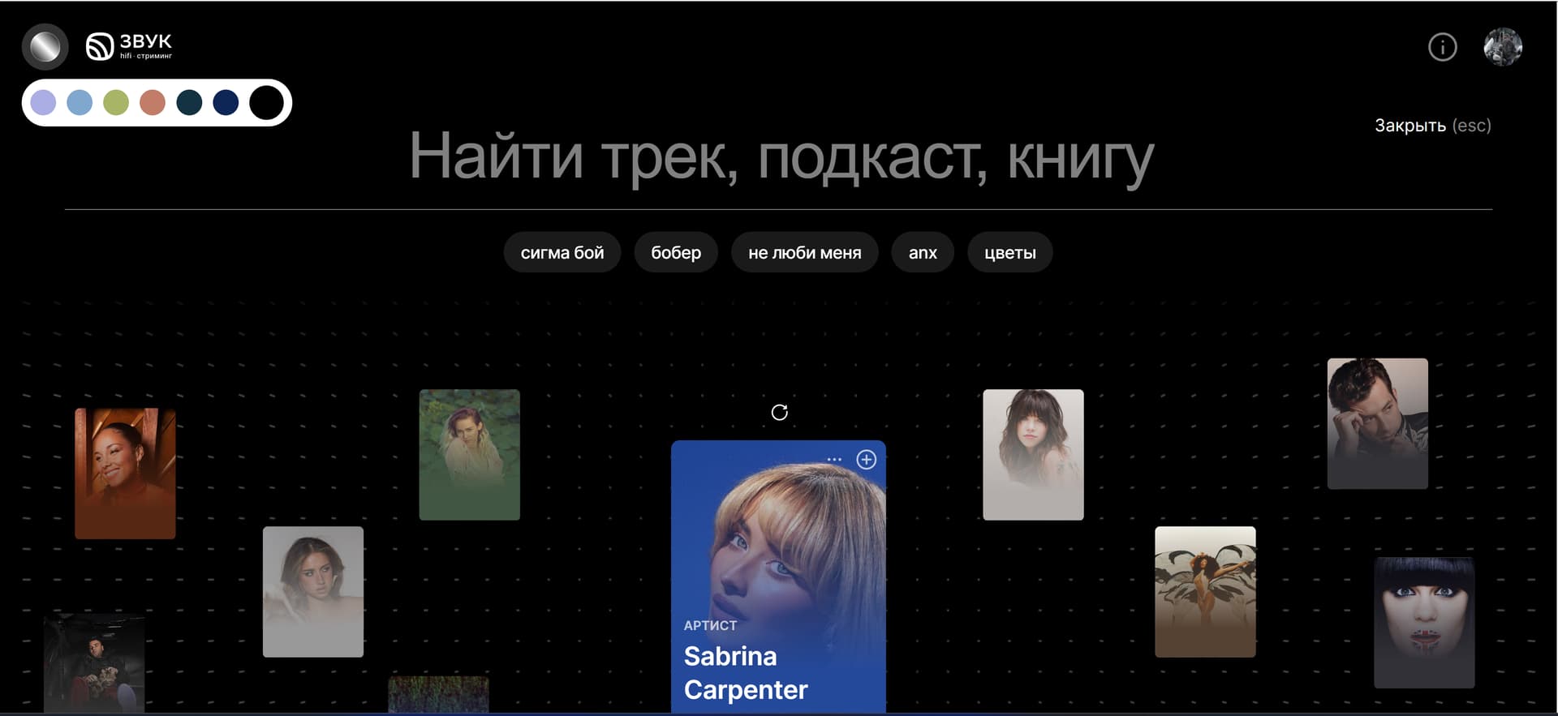Open the user profile avatar

[x=1503, y=47]
